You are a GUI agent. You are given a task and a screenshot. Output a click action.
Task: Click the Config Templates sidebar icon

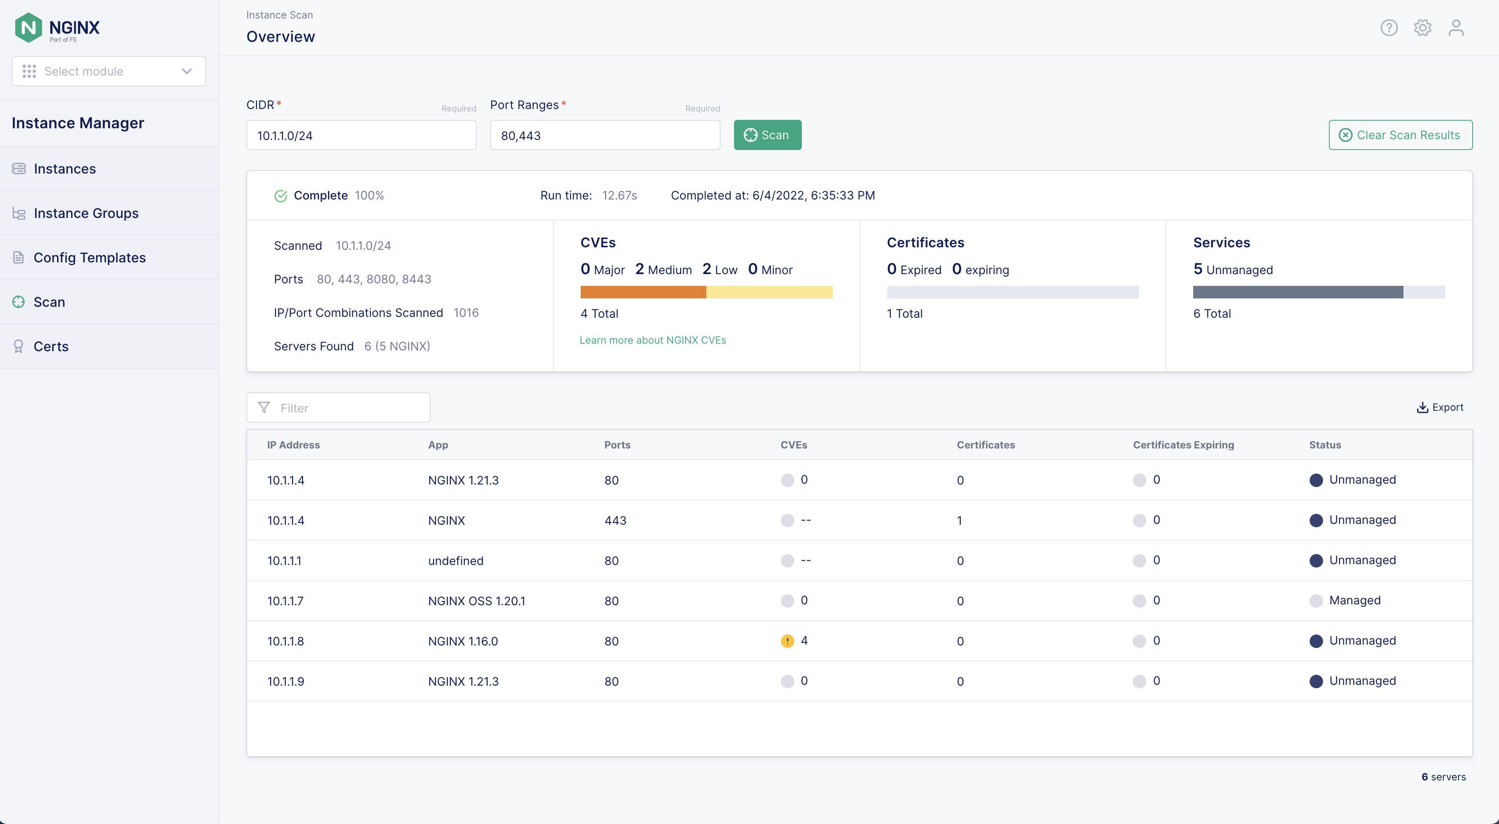18,257
